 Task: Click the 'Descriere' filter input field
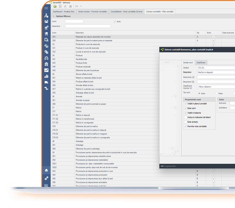tap(88, 26)
